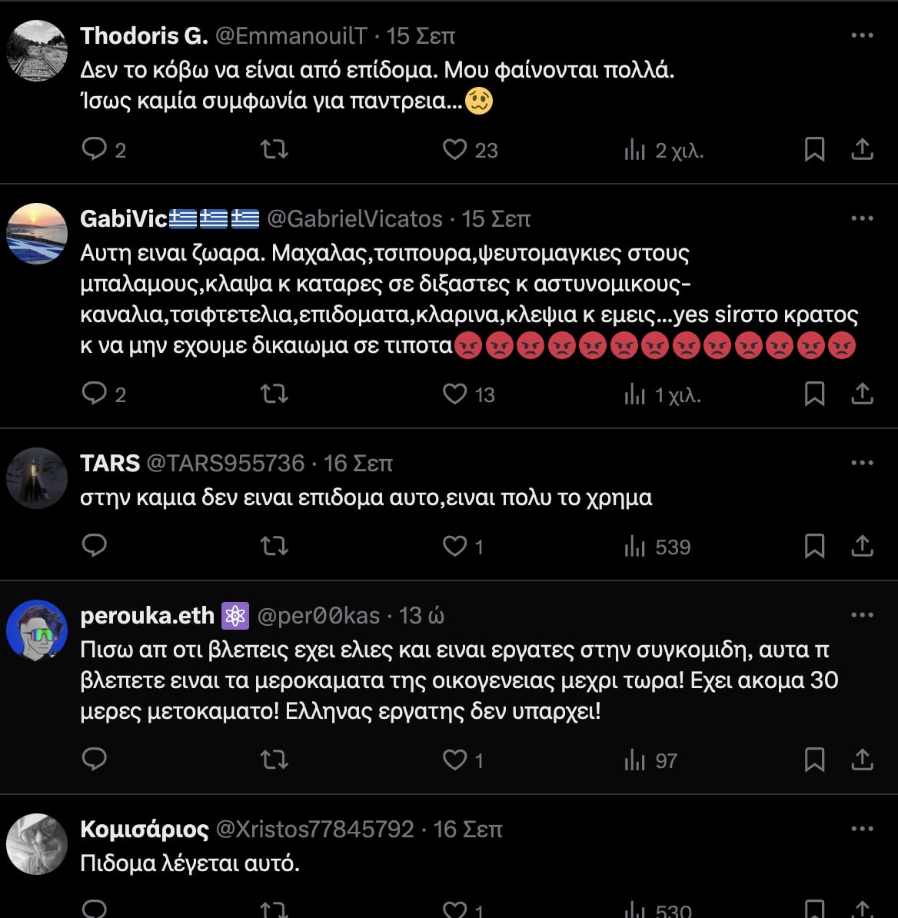Visit the @GabrielVicatos profile handle
Image resolution: width=898 pixels, height=918 pixels.
[x=354, y=218]
